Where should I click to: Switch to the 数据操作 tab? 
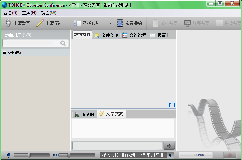pos(82,35)
